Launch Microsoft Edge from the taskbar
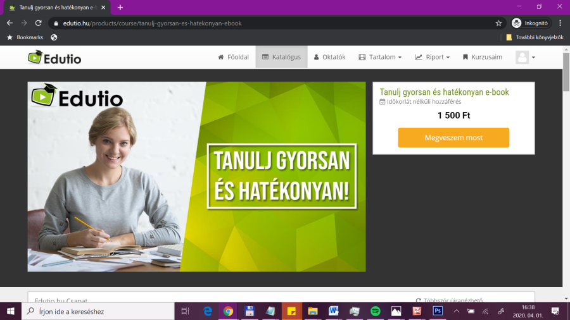 click(208, 311)
